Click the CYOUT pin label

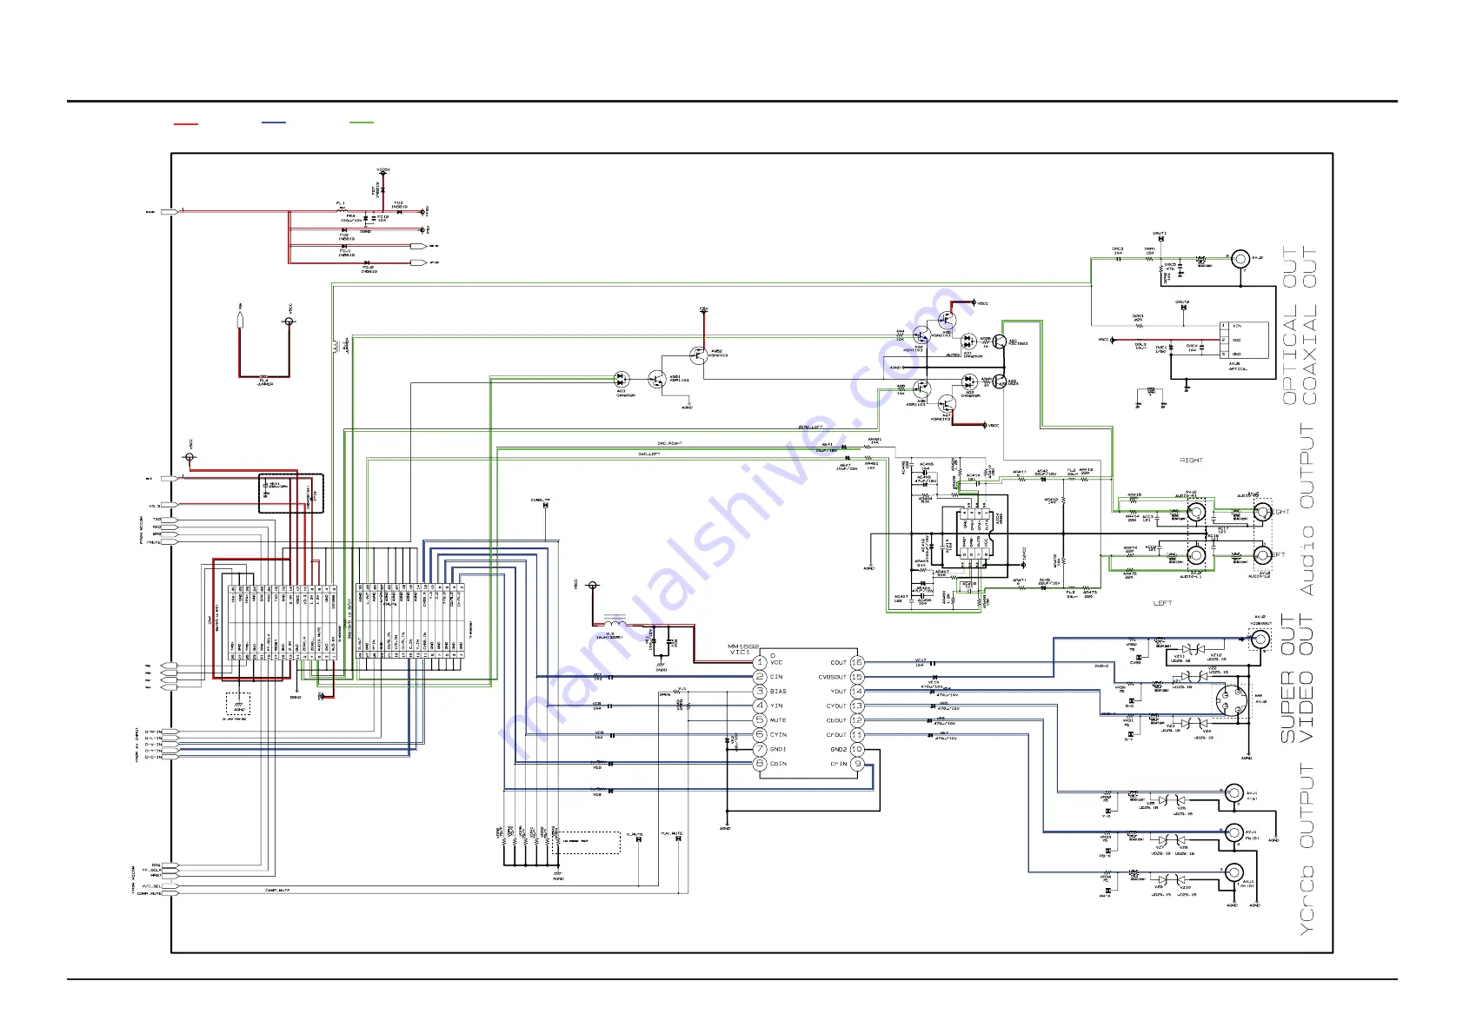[x=836, y=706]
